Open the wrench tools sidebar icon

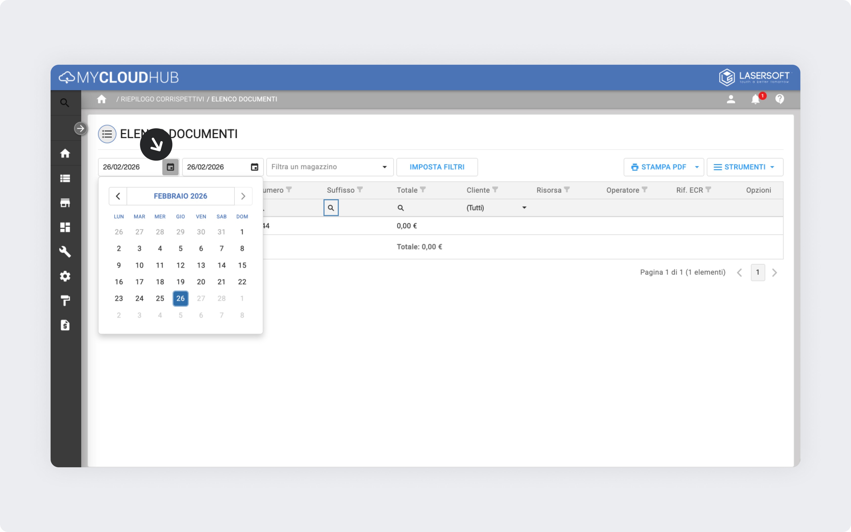tap(65, 252)
